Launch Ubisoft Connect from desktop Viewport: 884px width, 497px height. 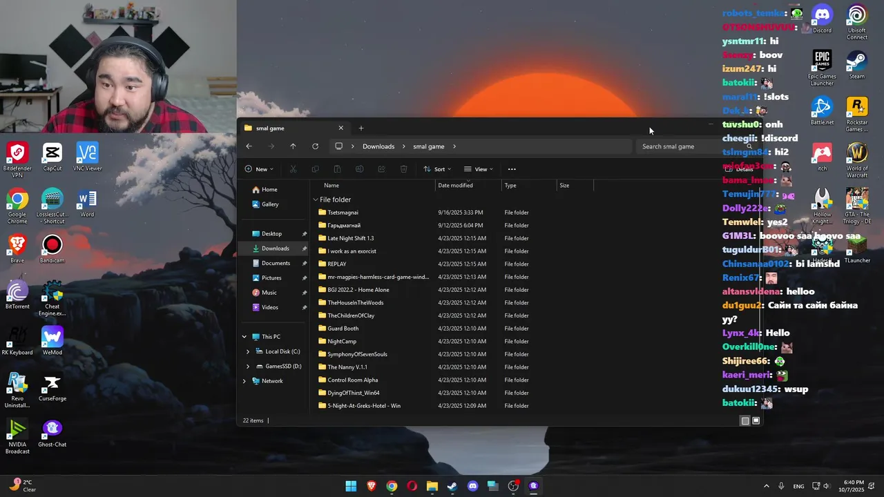click(857, 22)
